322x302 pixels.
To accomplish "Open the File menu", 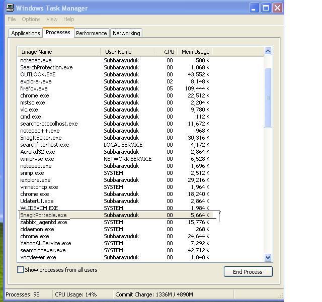I will tap(12, 19).
